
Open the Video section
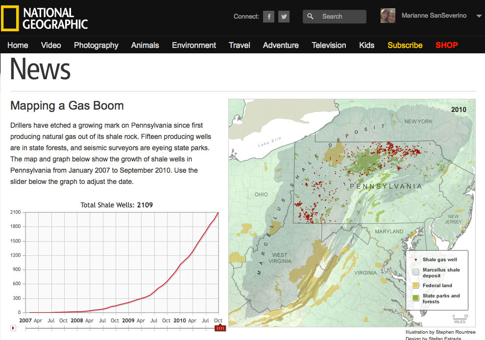pyautogui.click(x=51, y=45)
